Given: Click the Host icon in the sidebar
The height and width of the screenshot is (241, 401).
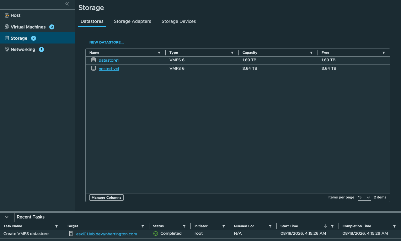Looking at the screenshot, I should (7, 15).
